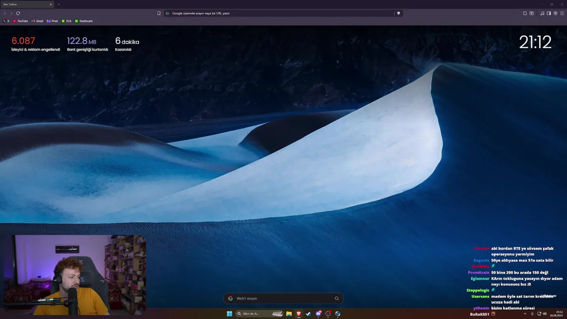Click the Brave browser taskbar icon
The height and width of the screenshot is (319, 567).
[x=299, y=314]
